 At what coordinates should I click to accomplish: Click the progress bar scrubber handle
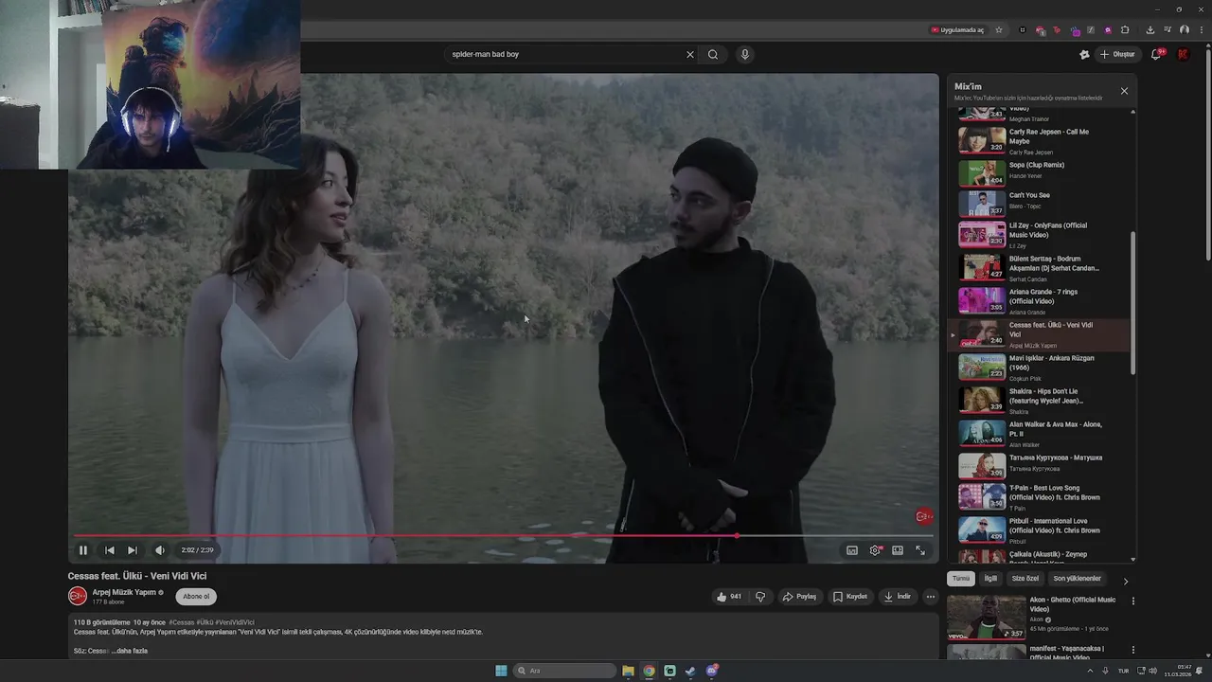point(737,536)
